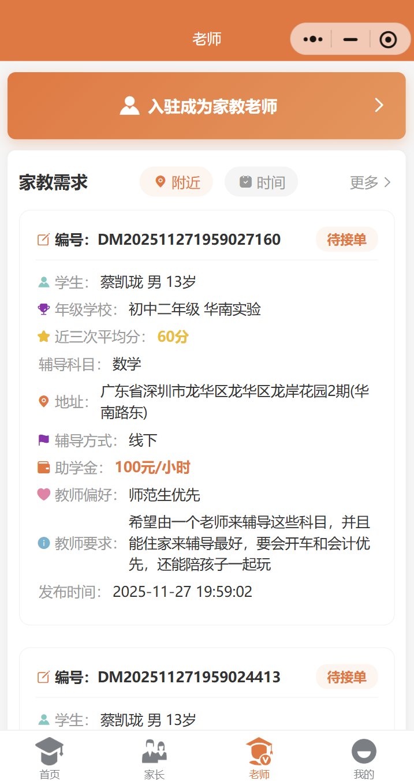414x781 pixels.
Task: Tap the circular target close icon
Action: point(388,39)
